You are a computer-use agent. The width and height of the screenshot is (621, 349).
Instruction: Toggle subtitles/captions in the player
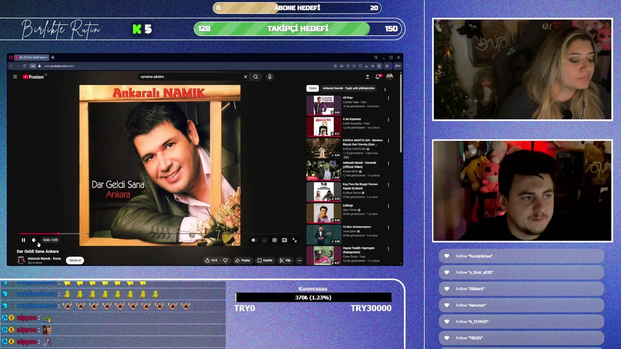(264, 240)
